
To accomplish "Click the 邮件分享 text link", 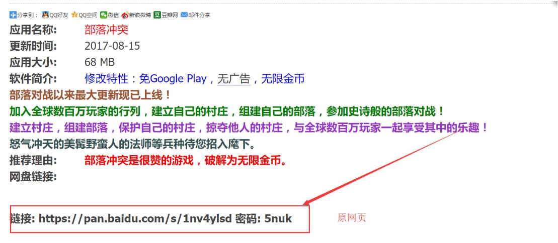I will pos(199,15).
